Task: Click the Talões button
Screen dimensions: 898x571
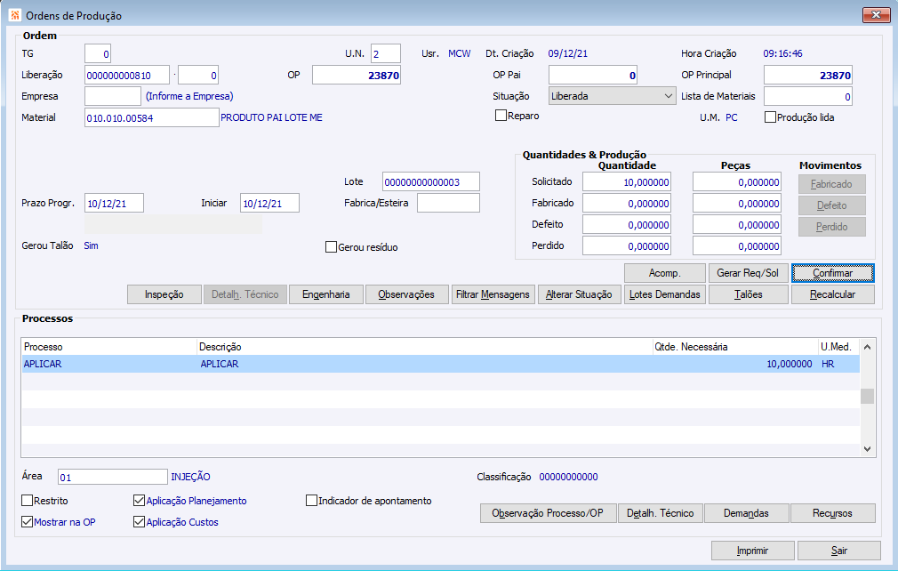Action: click(x=749, y=294)
